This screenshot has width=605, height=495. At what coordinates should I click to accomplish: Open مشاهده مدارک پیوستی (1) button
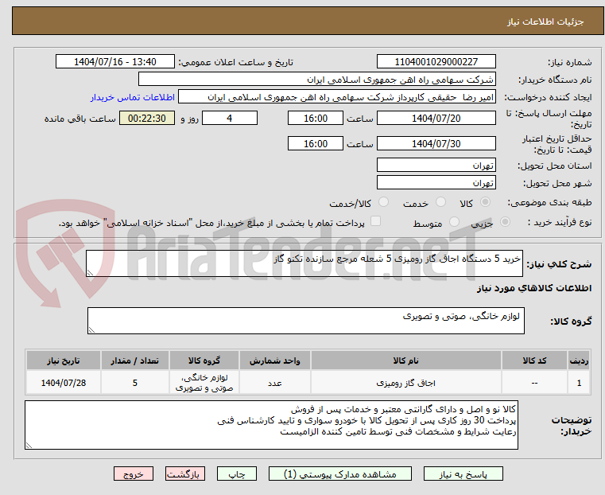(340, 474)
